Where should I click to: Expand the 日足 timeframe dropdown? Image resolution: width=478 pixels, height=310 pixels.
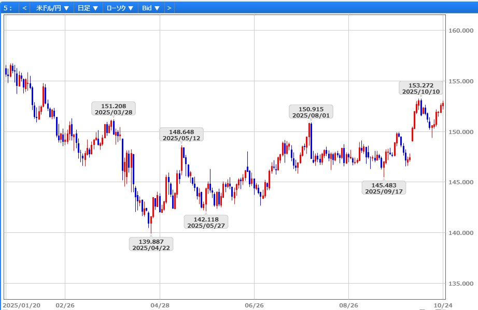tap(88, 8)
